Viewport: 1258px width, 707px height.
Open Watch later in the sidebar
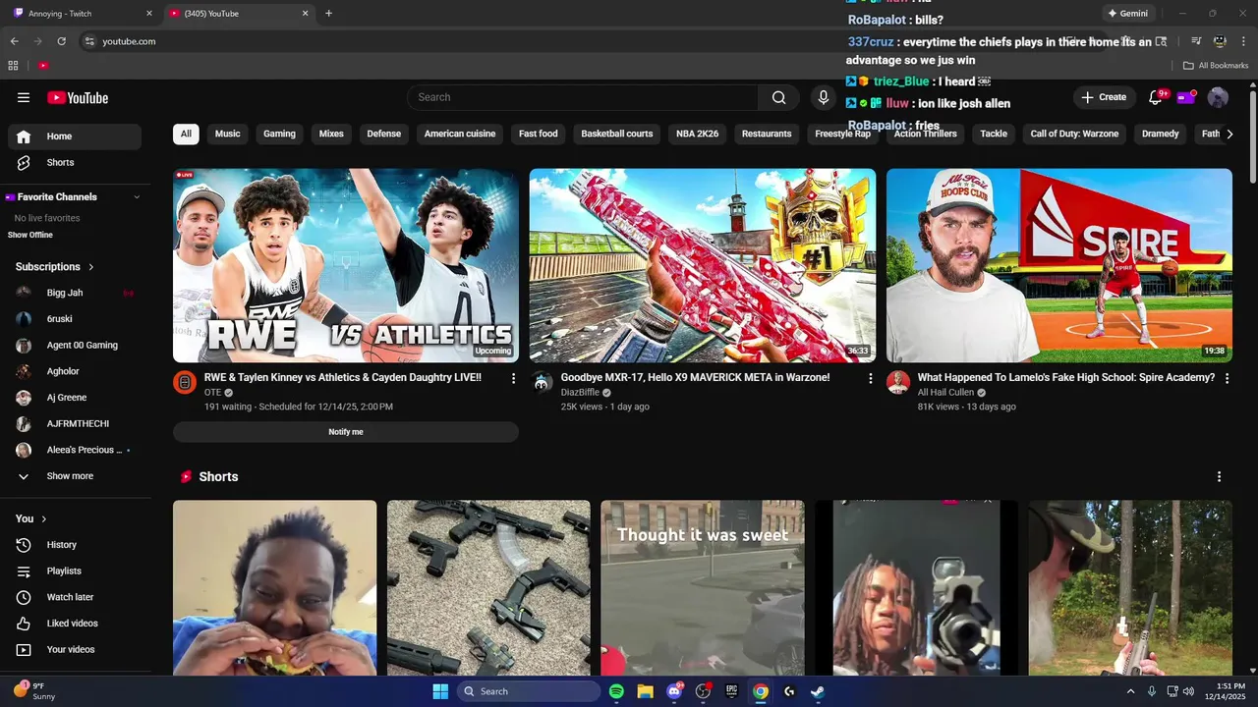(75, 597)
